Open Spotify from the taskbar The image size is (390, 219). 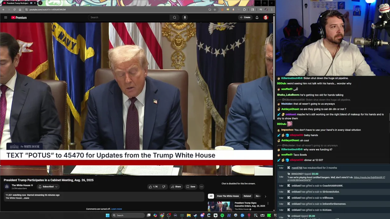click(x=222, y=215)
